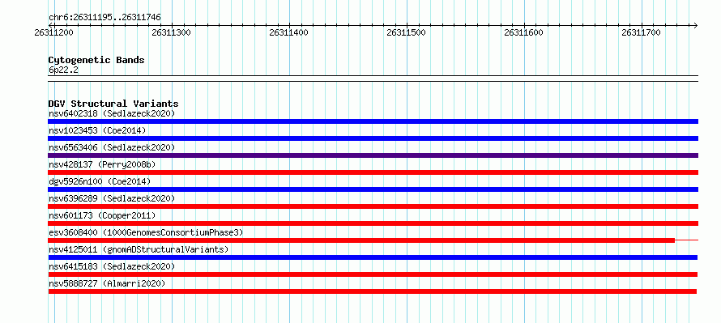Click the chr6:26311195..26311746 region label
Image resolution: width=721 pixels, height=323 pixels.
(105, 18)
